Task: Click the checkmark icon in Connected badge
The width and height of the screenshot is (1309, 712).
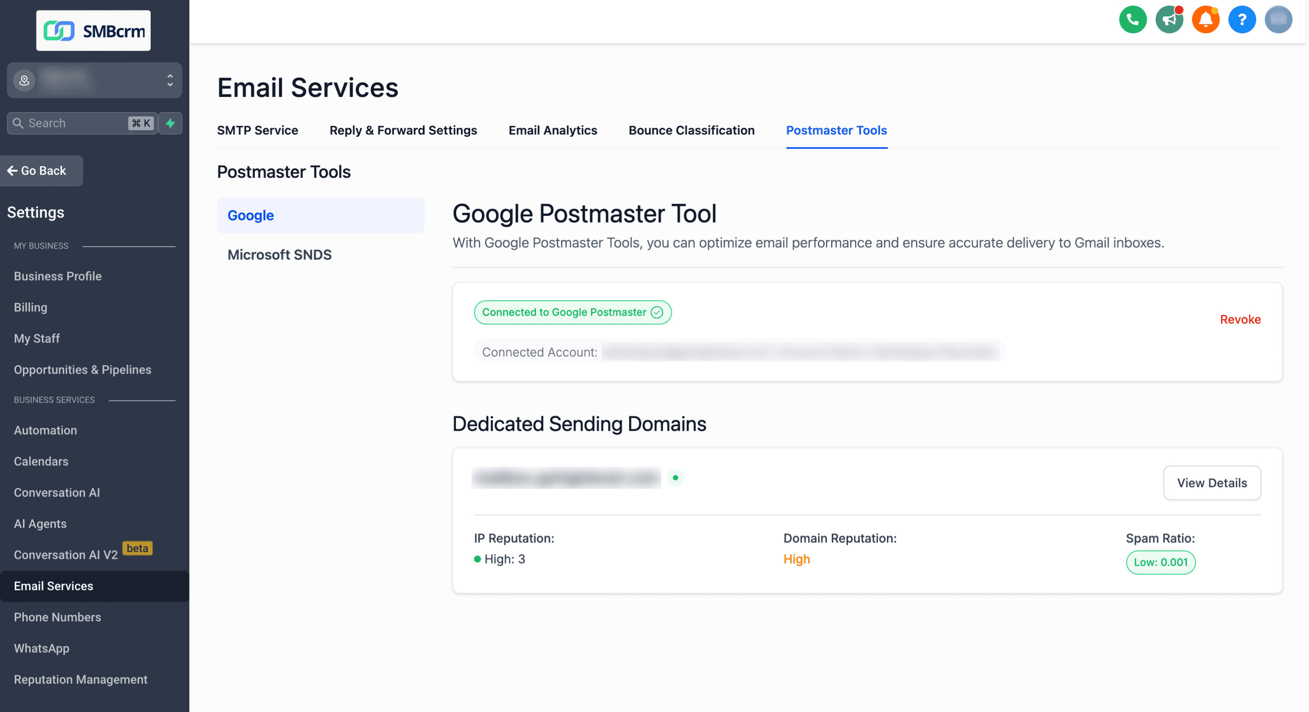Action: 657,312
